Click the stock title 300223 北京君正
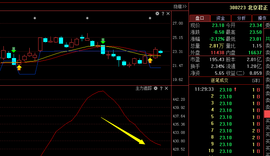This screenshot has width=270, height=156. click(x=248, y=7)
